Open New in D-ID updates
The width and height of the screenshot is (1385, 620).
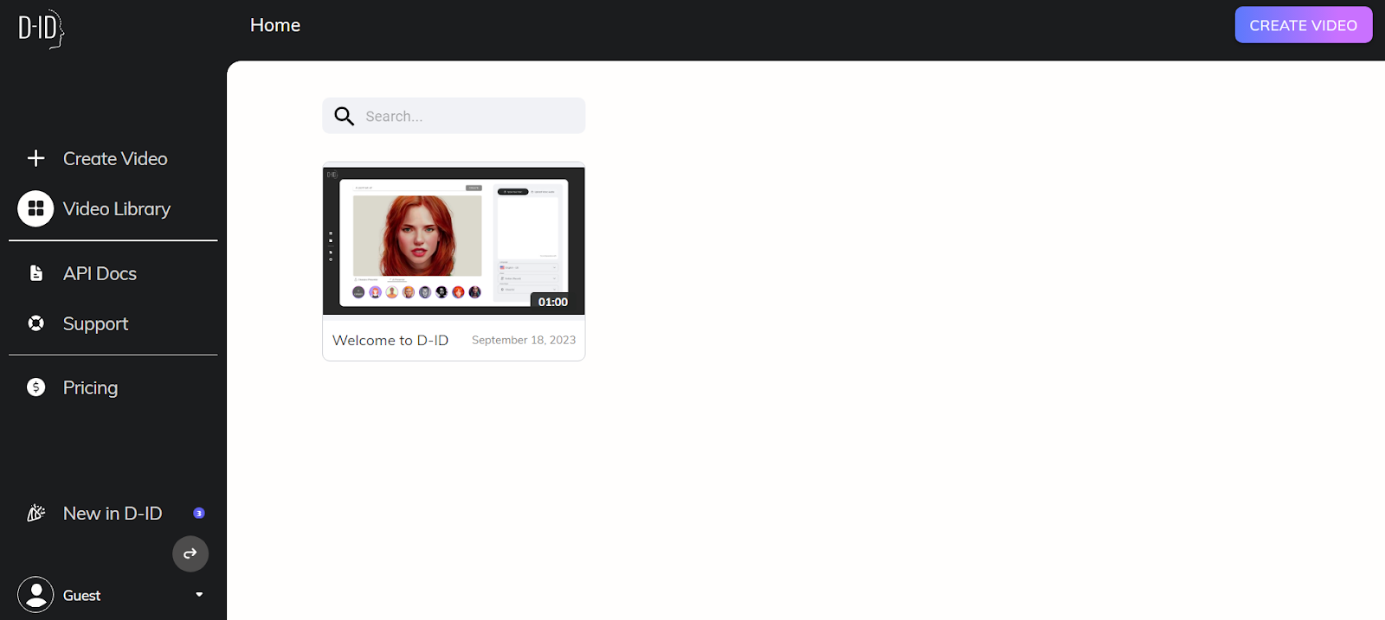click(x=113, y=513)
